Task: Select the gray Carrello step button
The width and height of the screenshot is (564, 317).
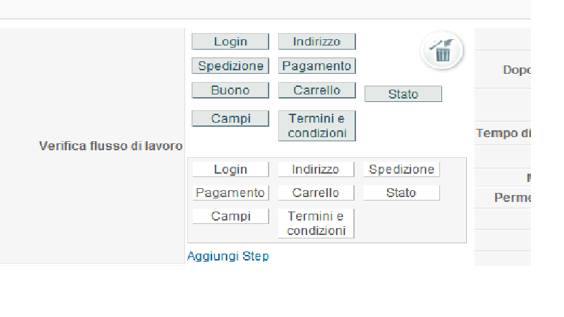Action: click(x=317, y=90)
